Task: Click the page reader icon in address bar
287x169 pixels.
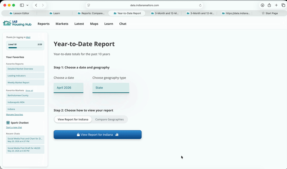Action: [x=89, y=5]
